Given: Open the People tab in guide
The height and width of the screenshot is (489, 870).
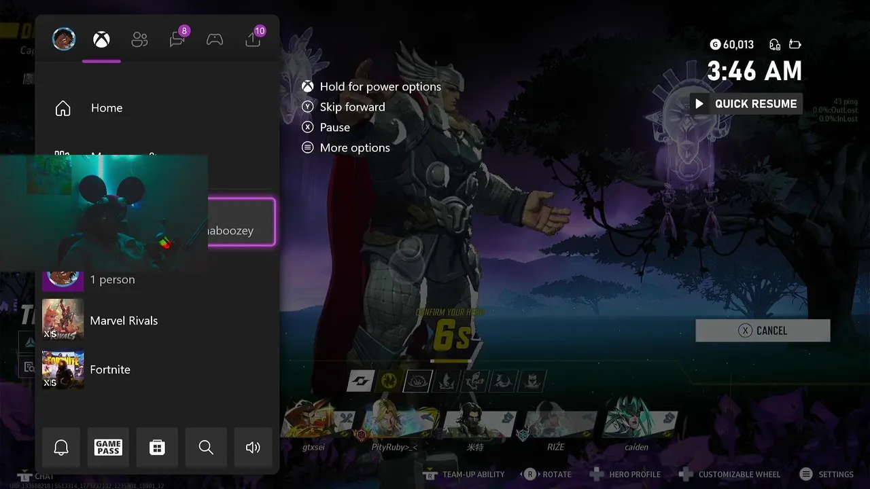Looking at the screenshot, I should tap(139, 40).
